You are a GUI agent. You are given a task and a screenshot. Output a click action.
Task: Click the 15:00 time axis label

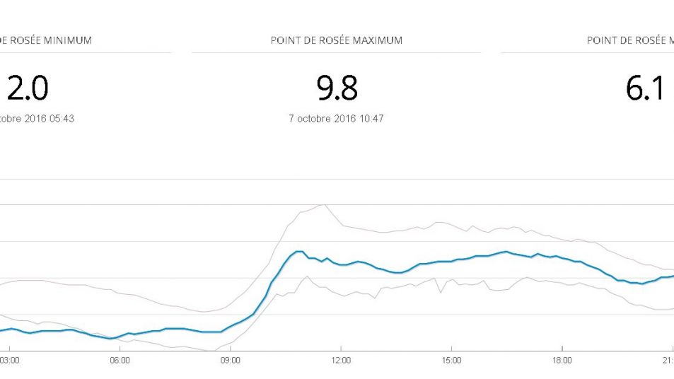(451, 360)
